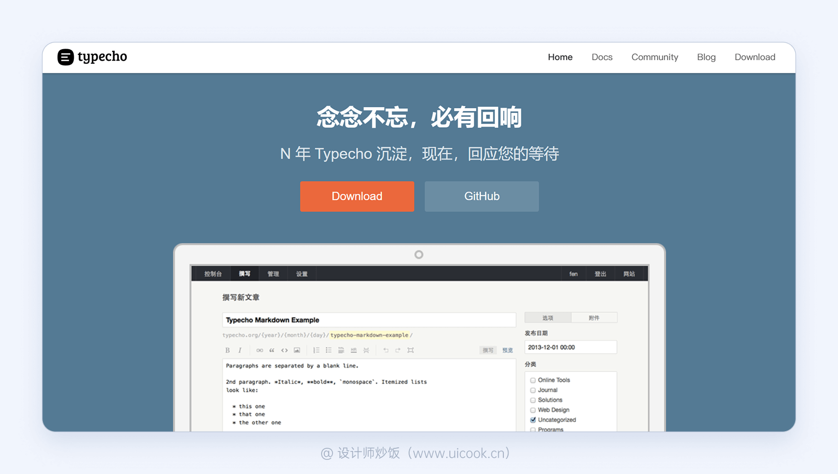Click the blockquote icon in the editor
This screenshot has width=838, height=474.
pos(272,349)
